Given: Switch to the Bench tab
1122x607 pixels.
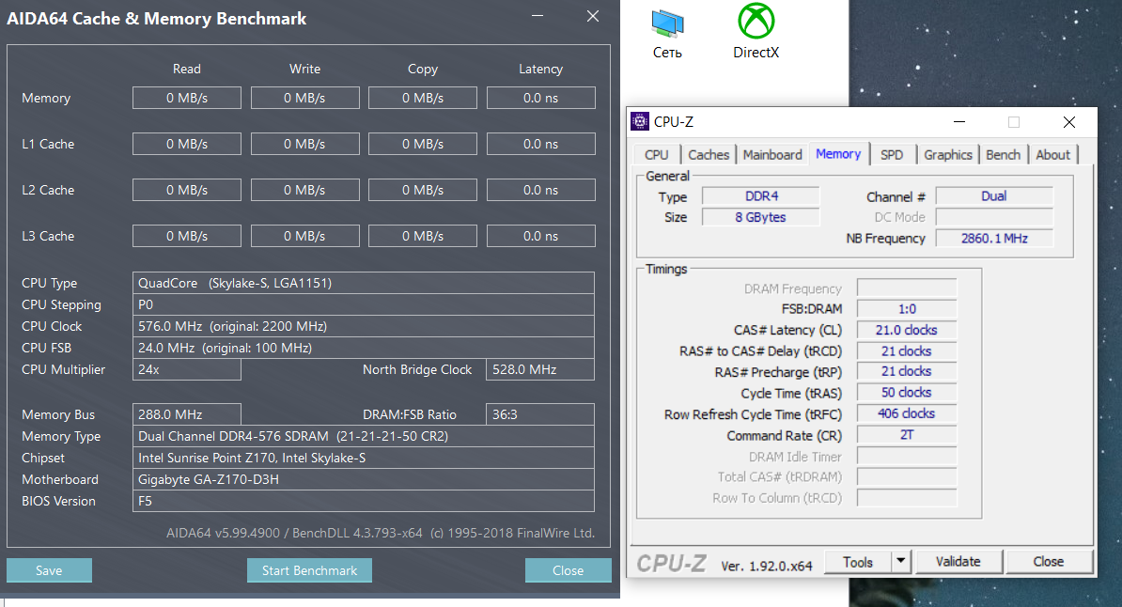Looking at the screenshot, I should (x=1003, y=155).
